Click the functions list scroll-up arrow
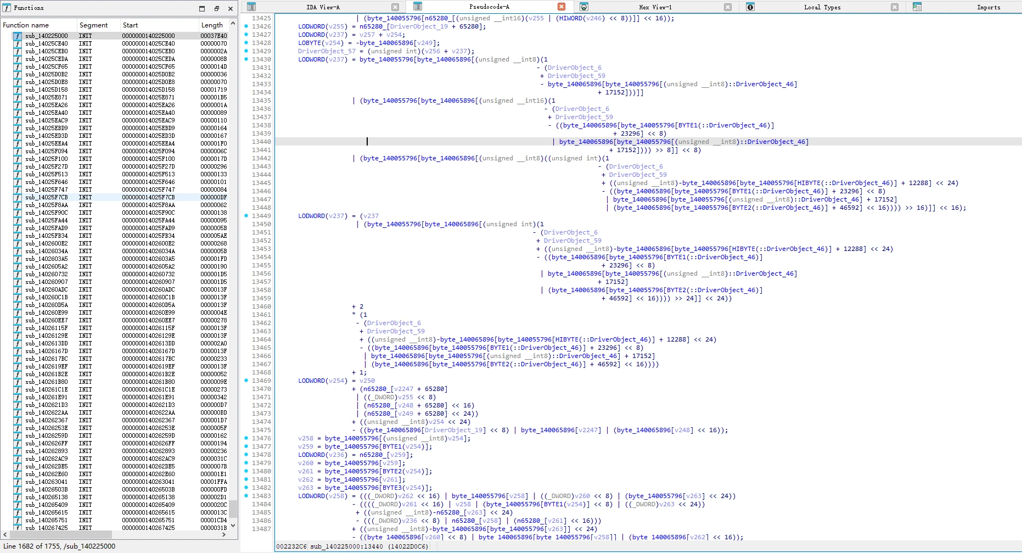This screenshot has width=1022, height=553. (233, 24)
